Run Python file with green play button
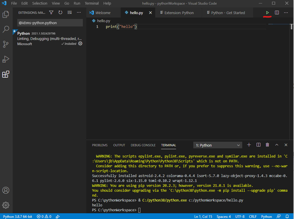Screen dimensions: 294x219 (x=267, y=13)
